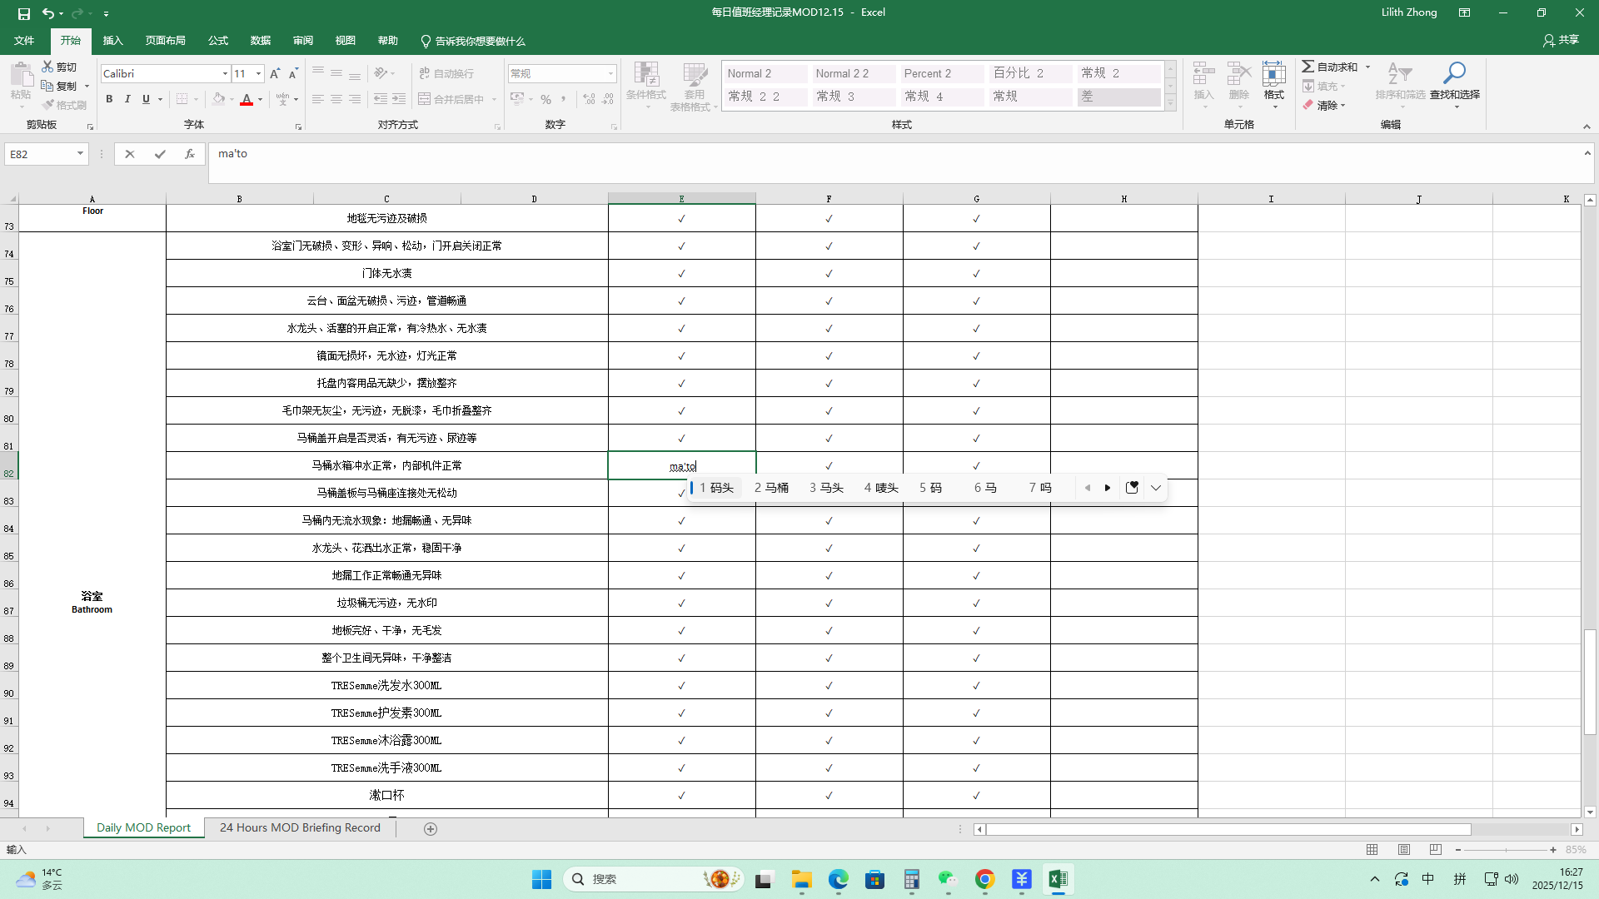Toggle Bold formatting
Viewport: 1599px width, 899px height.
(109, 99)
